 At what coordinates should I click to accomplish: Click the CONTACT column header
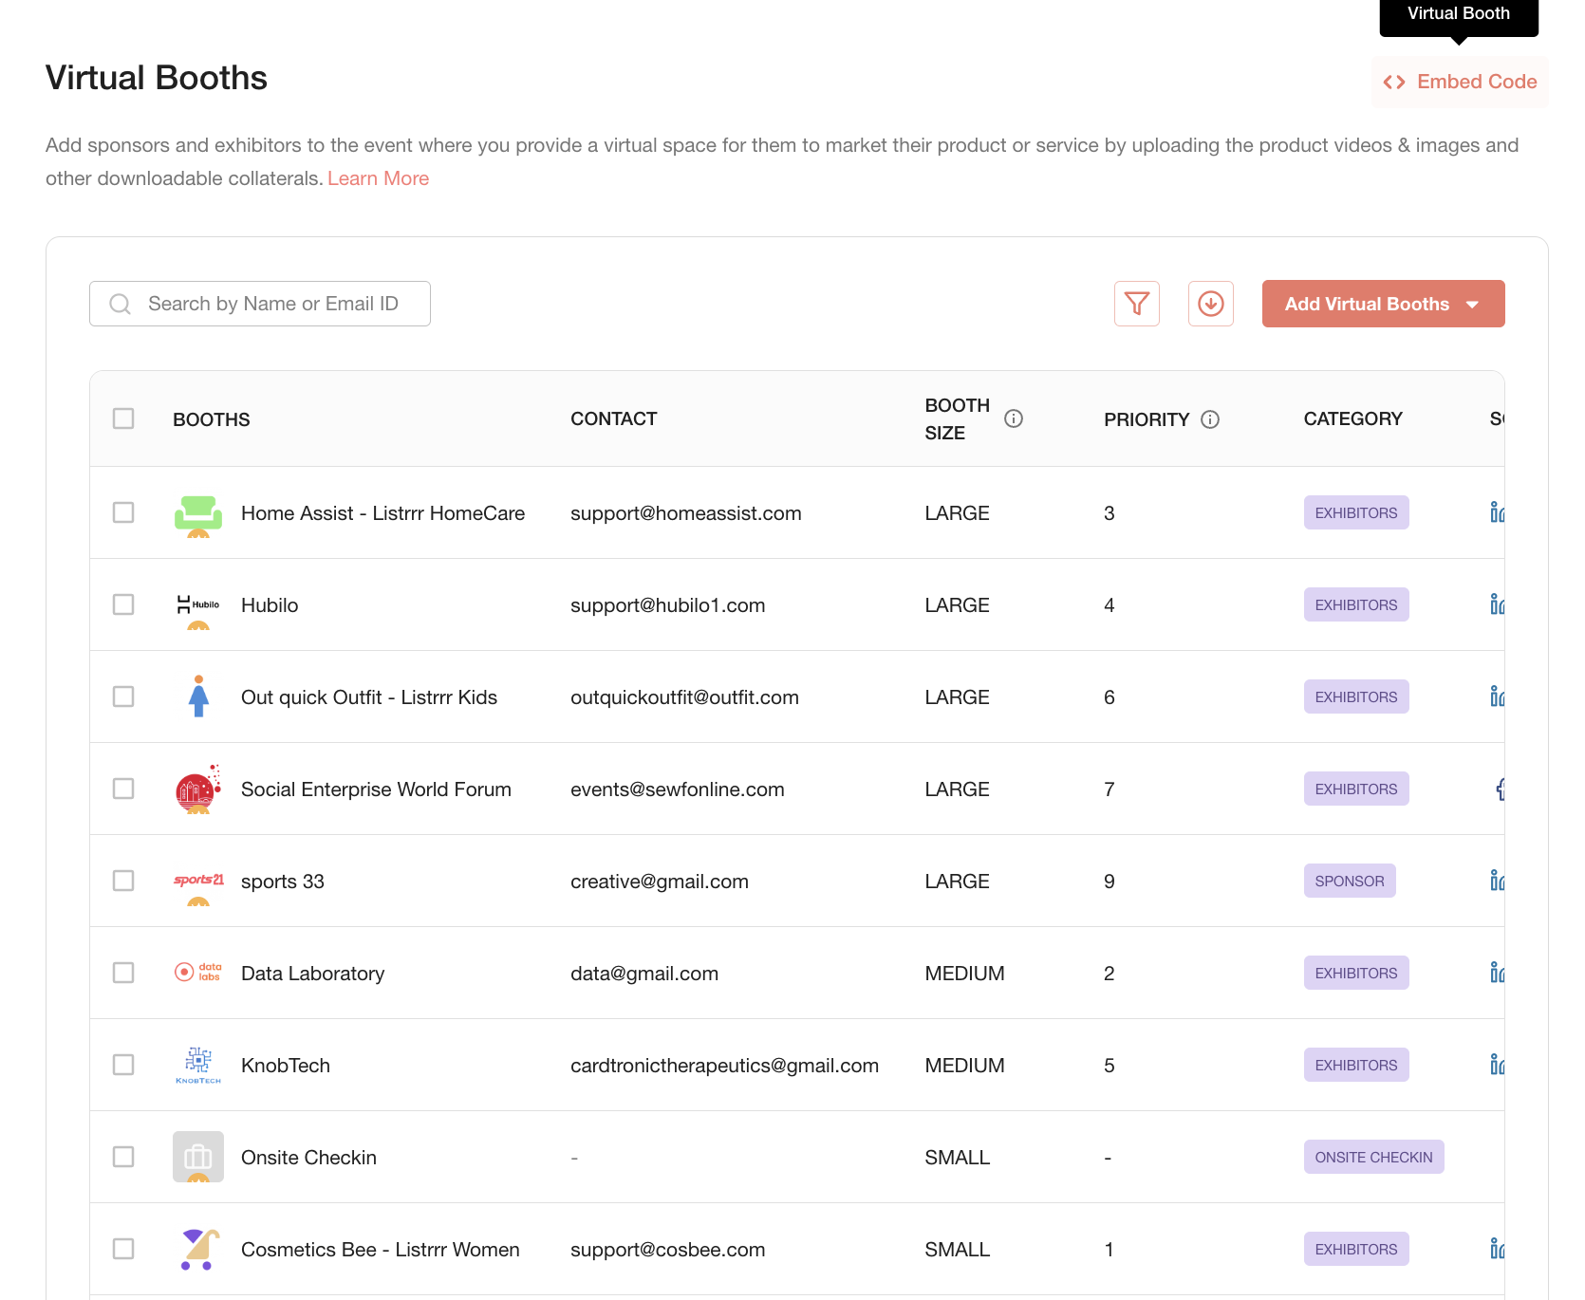614,418
